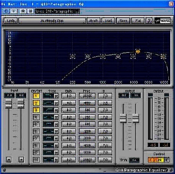The height and width of the screenshot is (174, 175).
Task: Click band 4 filter type curve icon
Action: pyautogui.click(x=48, y=117)
